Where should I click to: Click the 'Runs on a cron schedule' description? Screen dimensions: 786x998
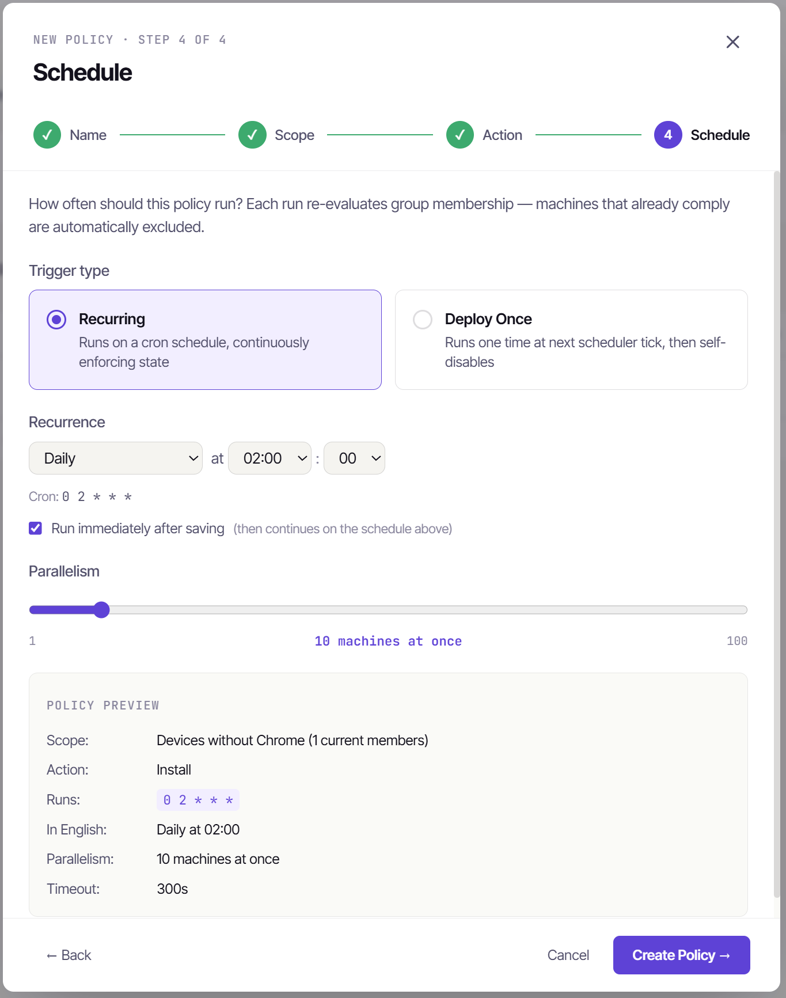point(194,352)
